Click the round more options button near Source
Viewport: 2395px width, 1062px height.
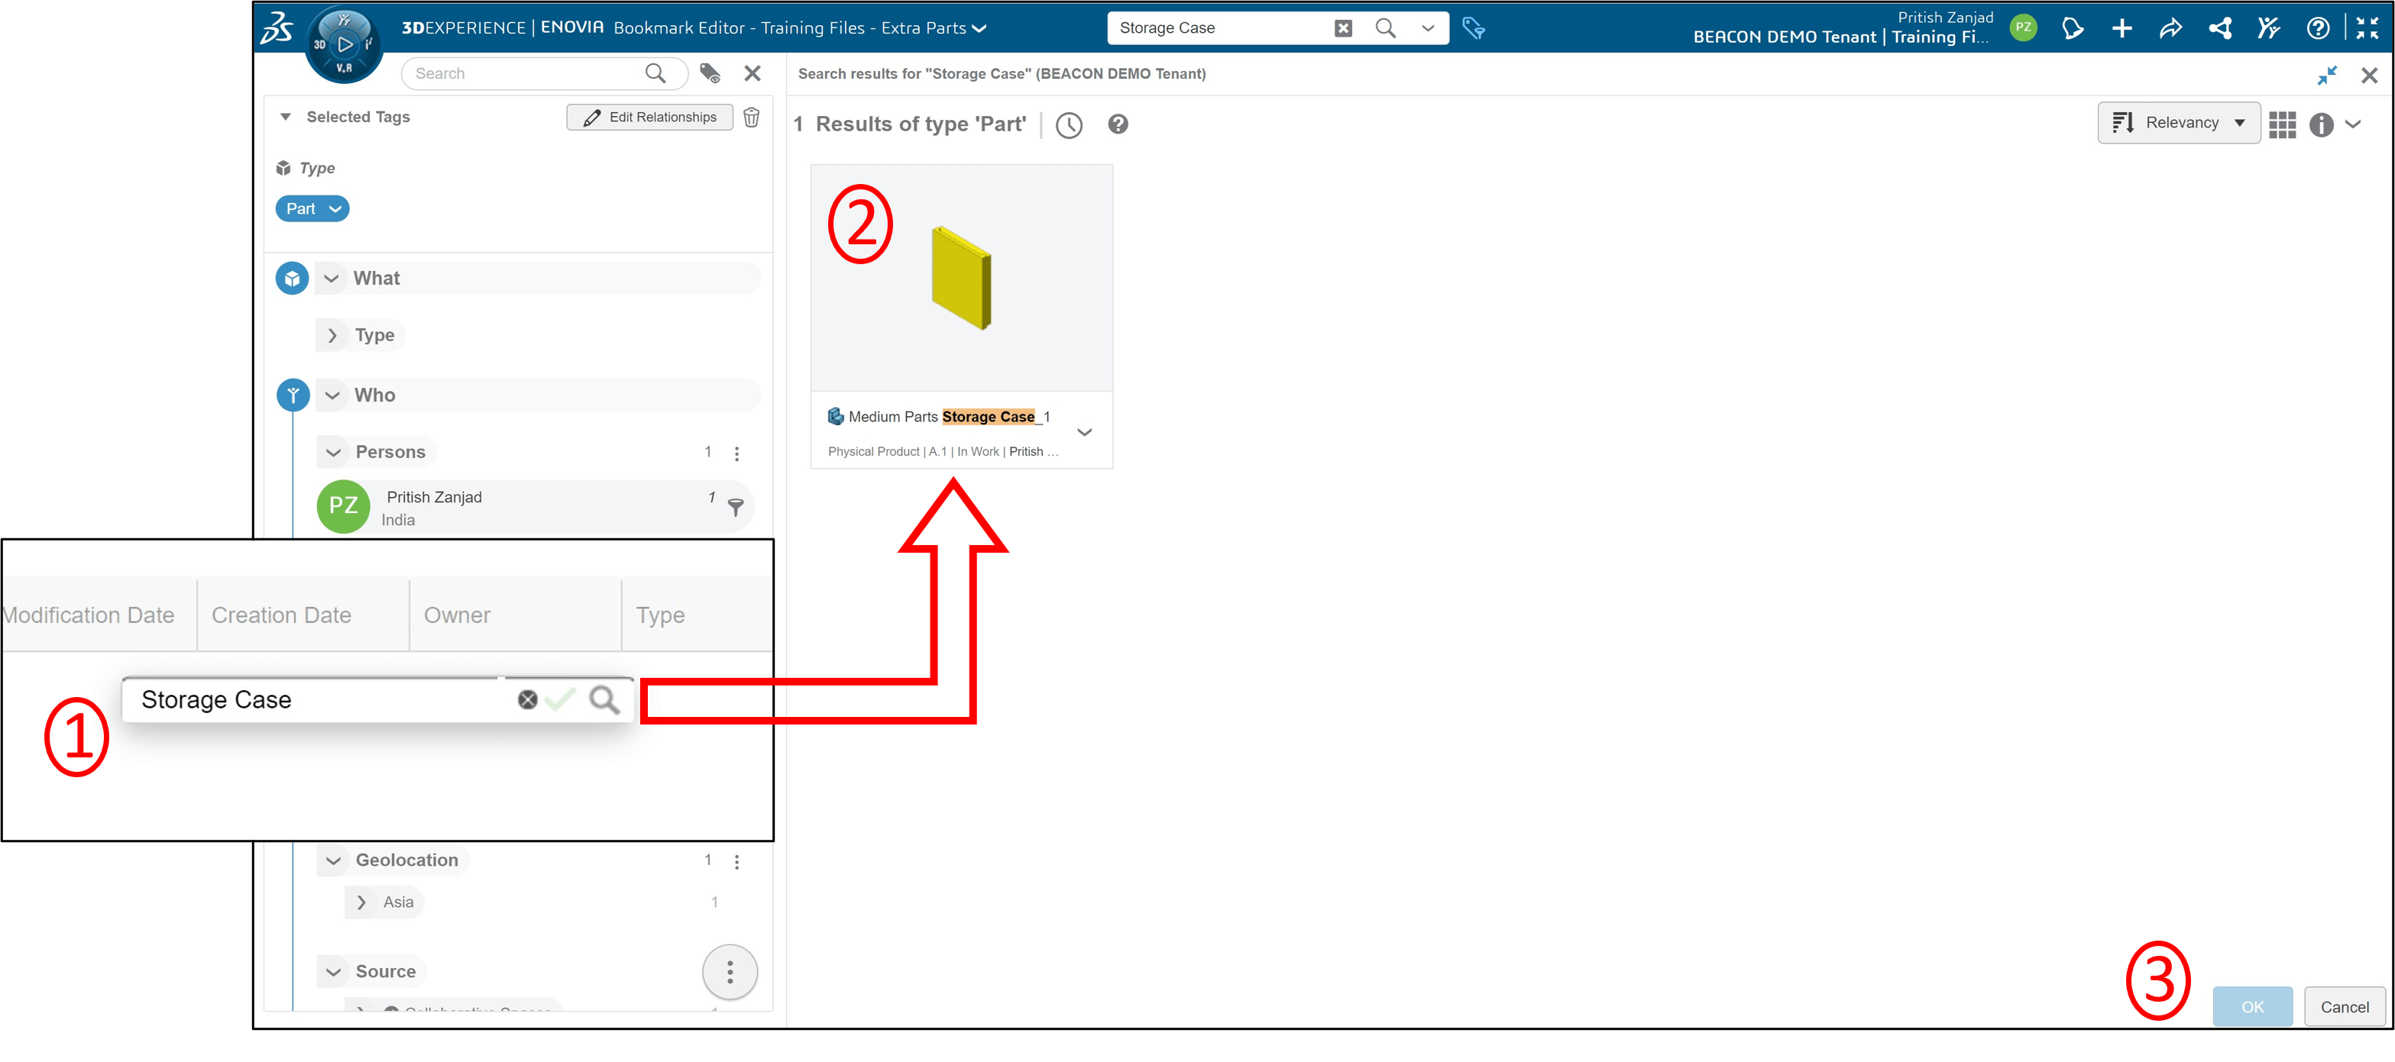[x=730, y=973]
